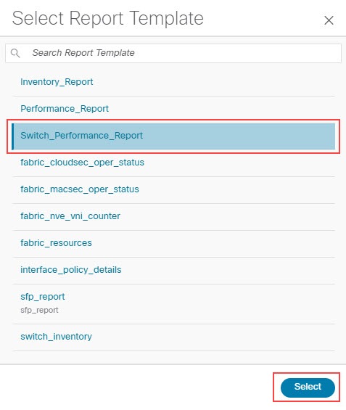Pick the switch_inventory template

pos(56,337)
